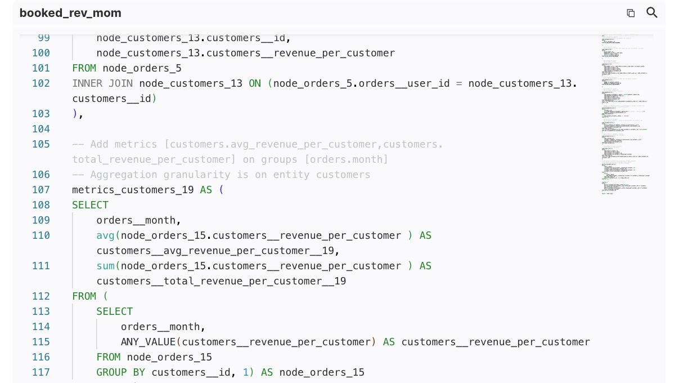Click 'node_customers_13.customers__id,' on line 99
The height and width of the screenshot is (383, 679).
coord(194,38)
